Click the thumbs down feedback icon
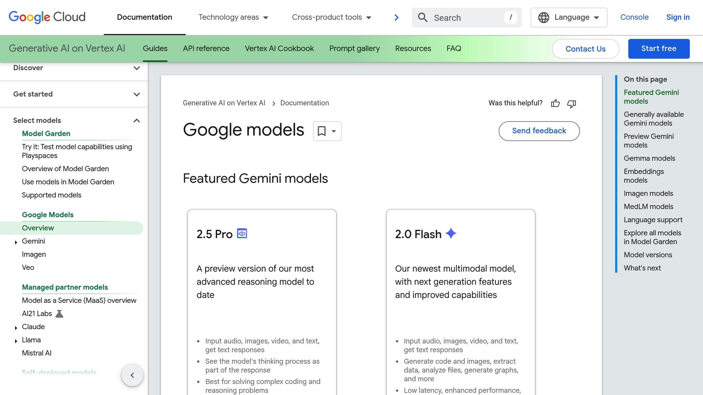The height and width of the screenshot is (395, 703). 572,104
